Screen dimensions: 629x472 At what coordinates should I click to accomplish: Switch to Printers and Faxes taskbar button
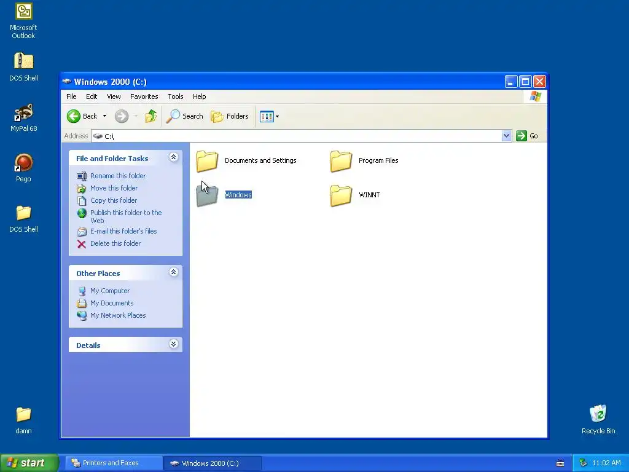point(114,463)
